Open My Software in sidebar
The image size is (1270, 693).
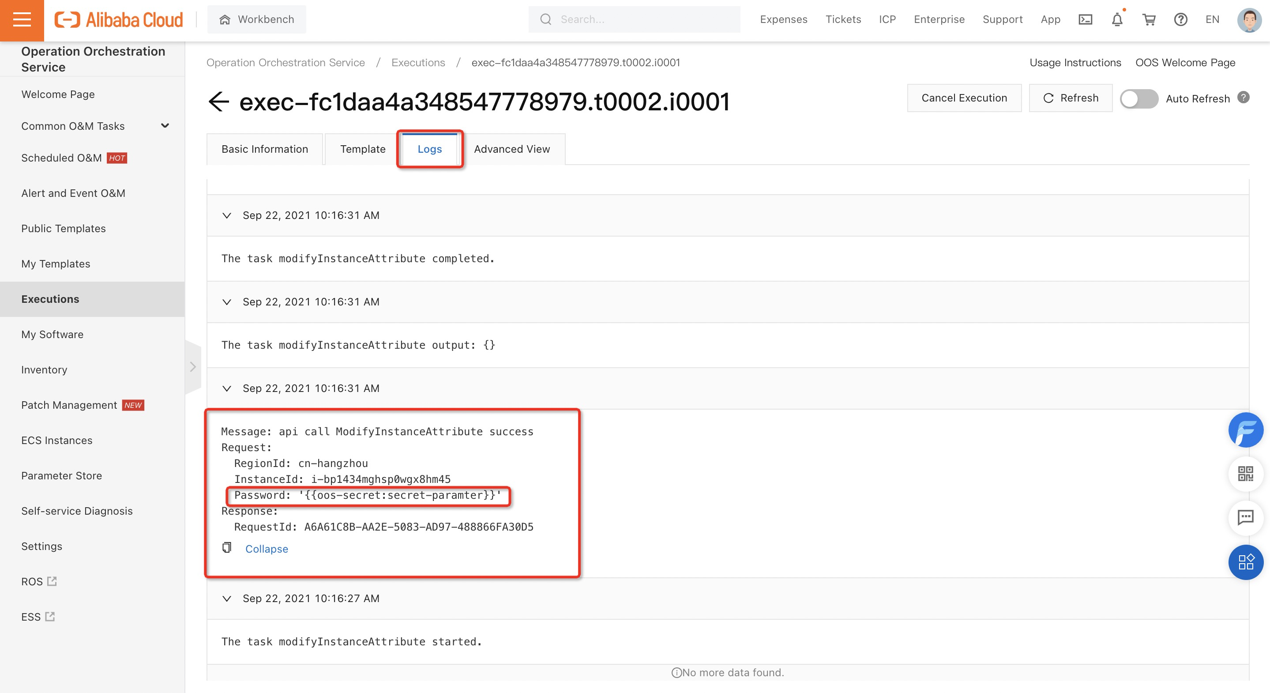point(52,335)
